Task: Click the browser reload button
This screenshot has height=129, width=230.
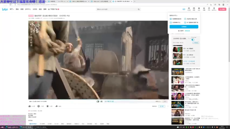Action: pos(10,5)
